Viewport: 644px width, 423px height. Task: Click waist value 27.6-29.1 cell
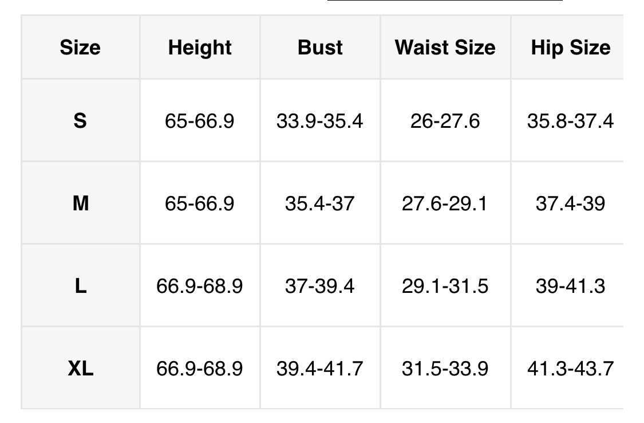coord(445,203)
